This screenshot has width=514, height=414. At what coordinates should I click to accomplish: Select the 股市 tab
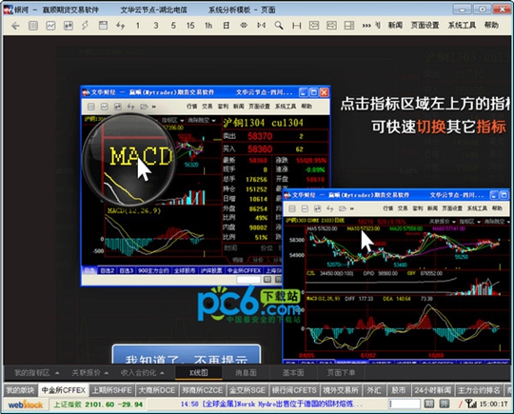[x=398, y=390]
